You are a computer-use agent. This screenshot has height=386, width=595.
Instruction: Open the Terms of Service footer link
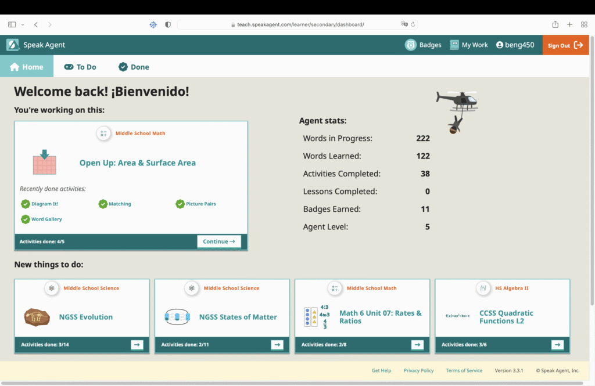coord(464,370)
